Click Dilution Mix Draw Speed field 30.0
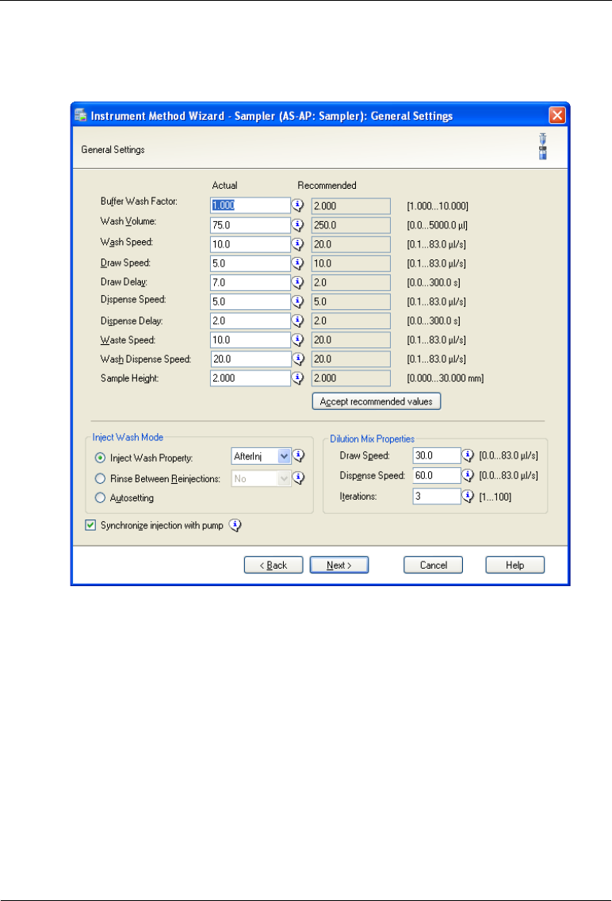Screen dimensions: 612x901 tap(437, 455)
